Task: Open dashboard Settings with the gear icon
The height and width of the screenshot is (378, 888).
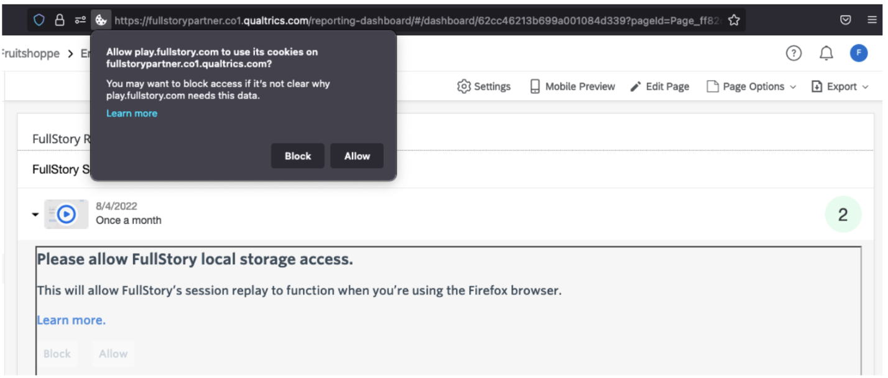Action: (484, 86)
